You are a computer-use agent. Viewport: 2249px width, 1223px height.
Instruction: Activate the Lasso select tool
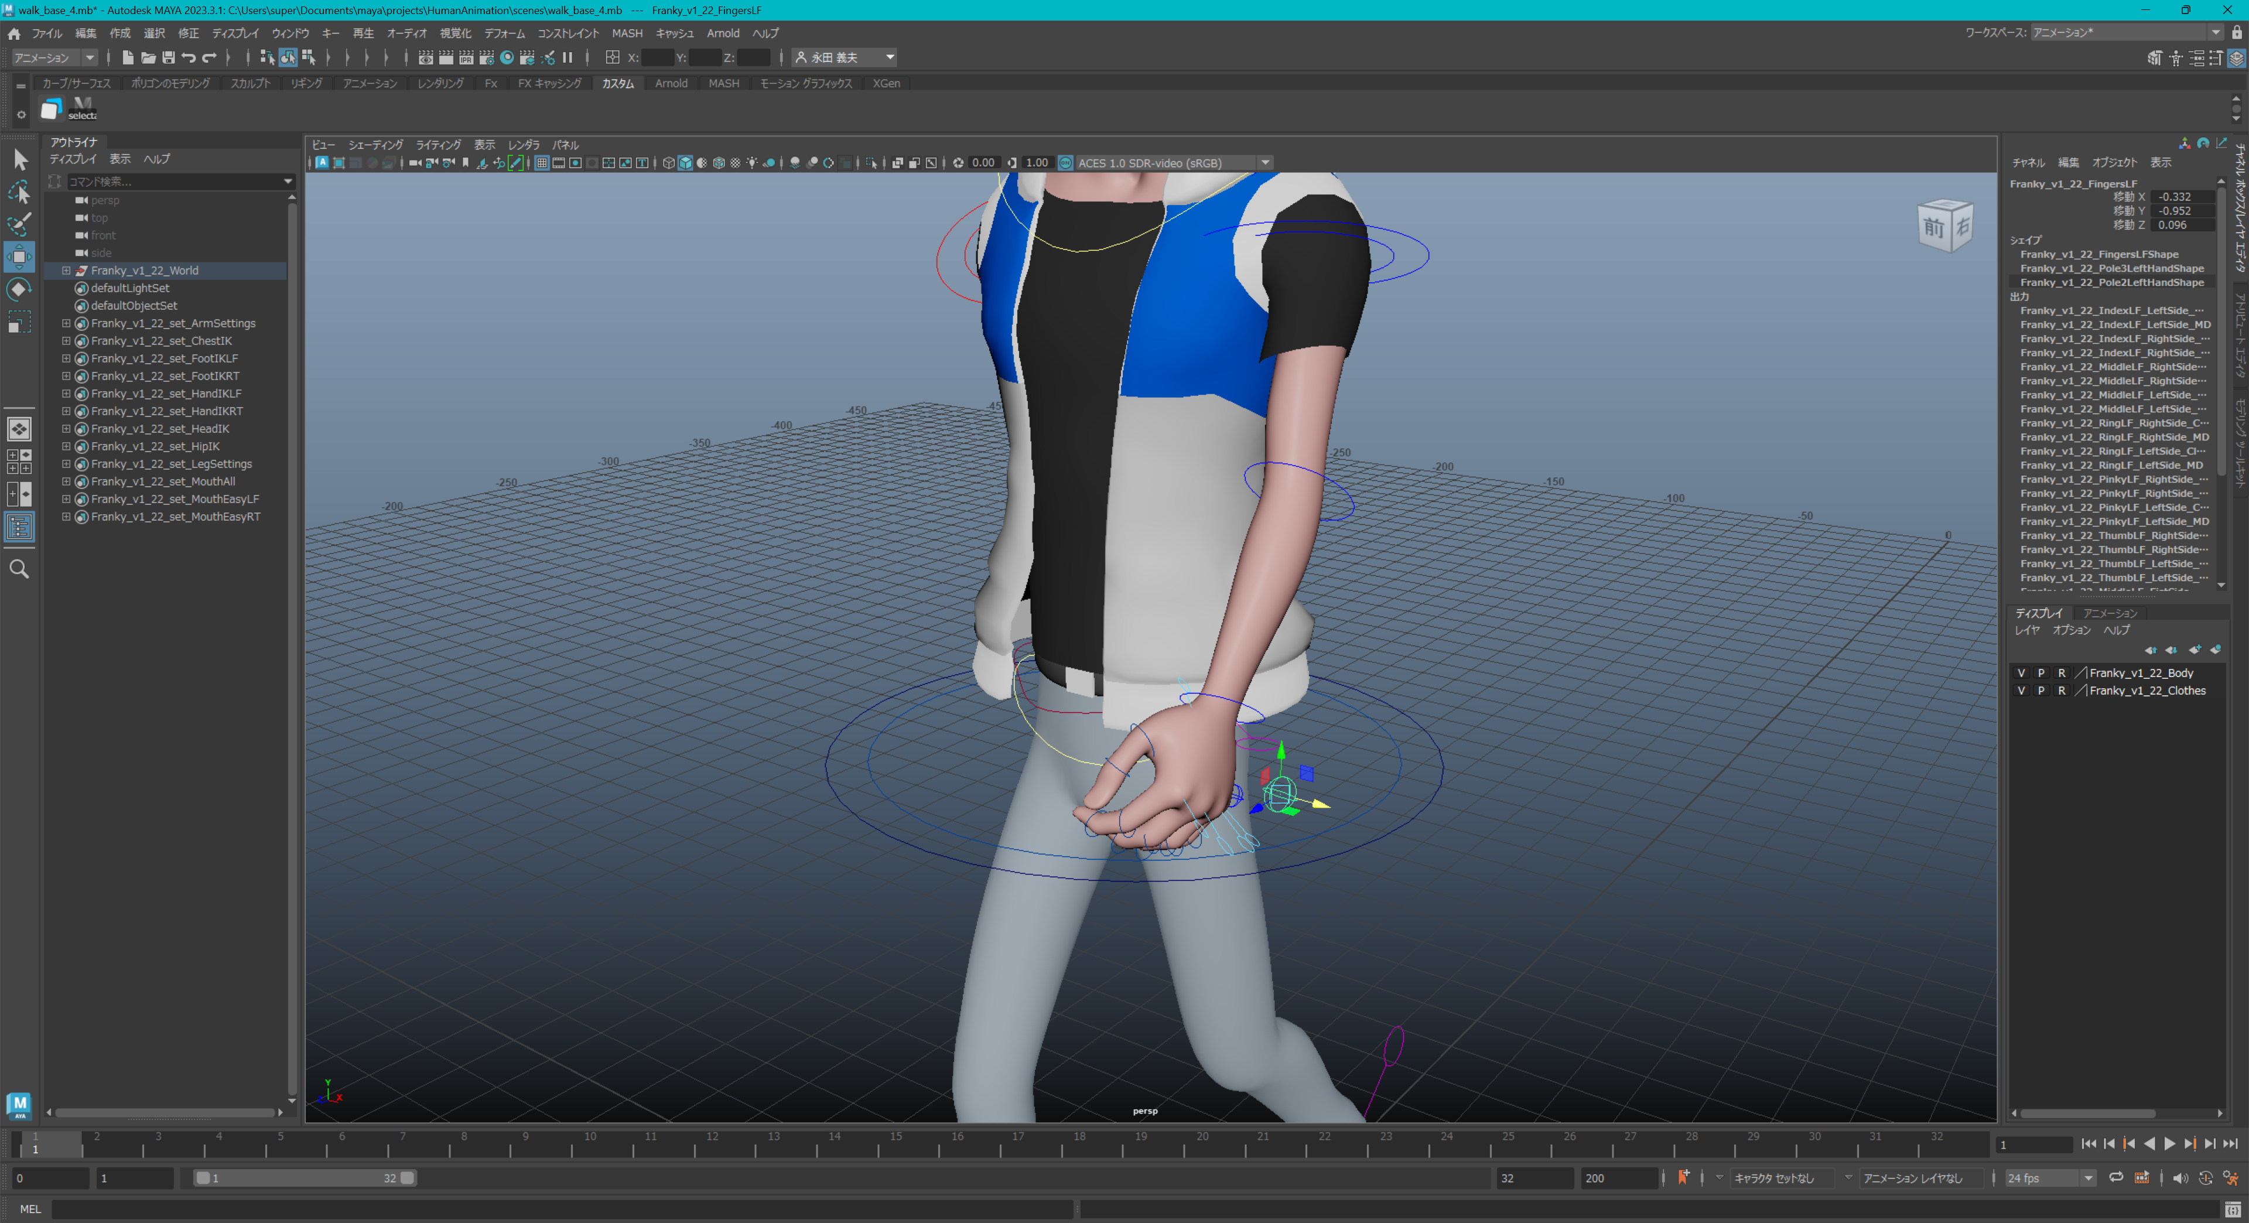pyautogui.click(x=20, y=192)
